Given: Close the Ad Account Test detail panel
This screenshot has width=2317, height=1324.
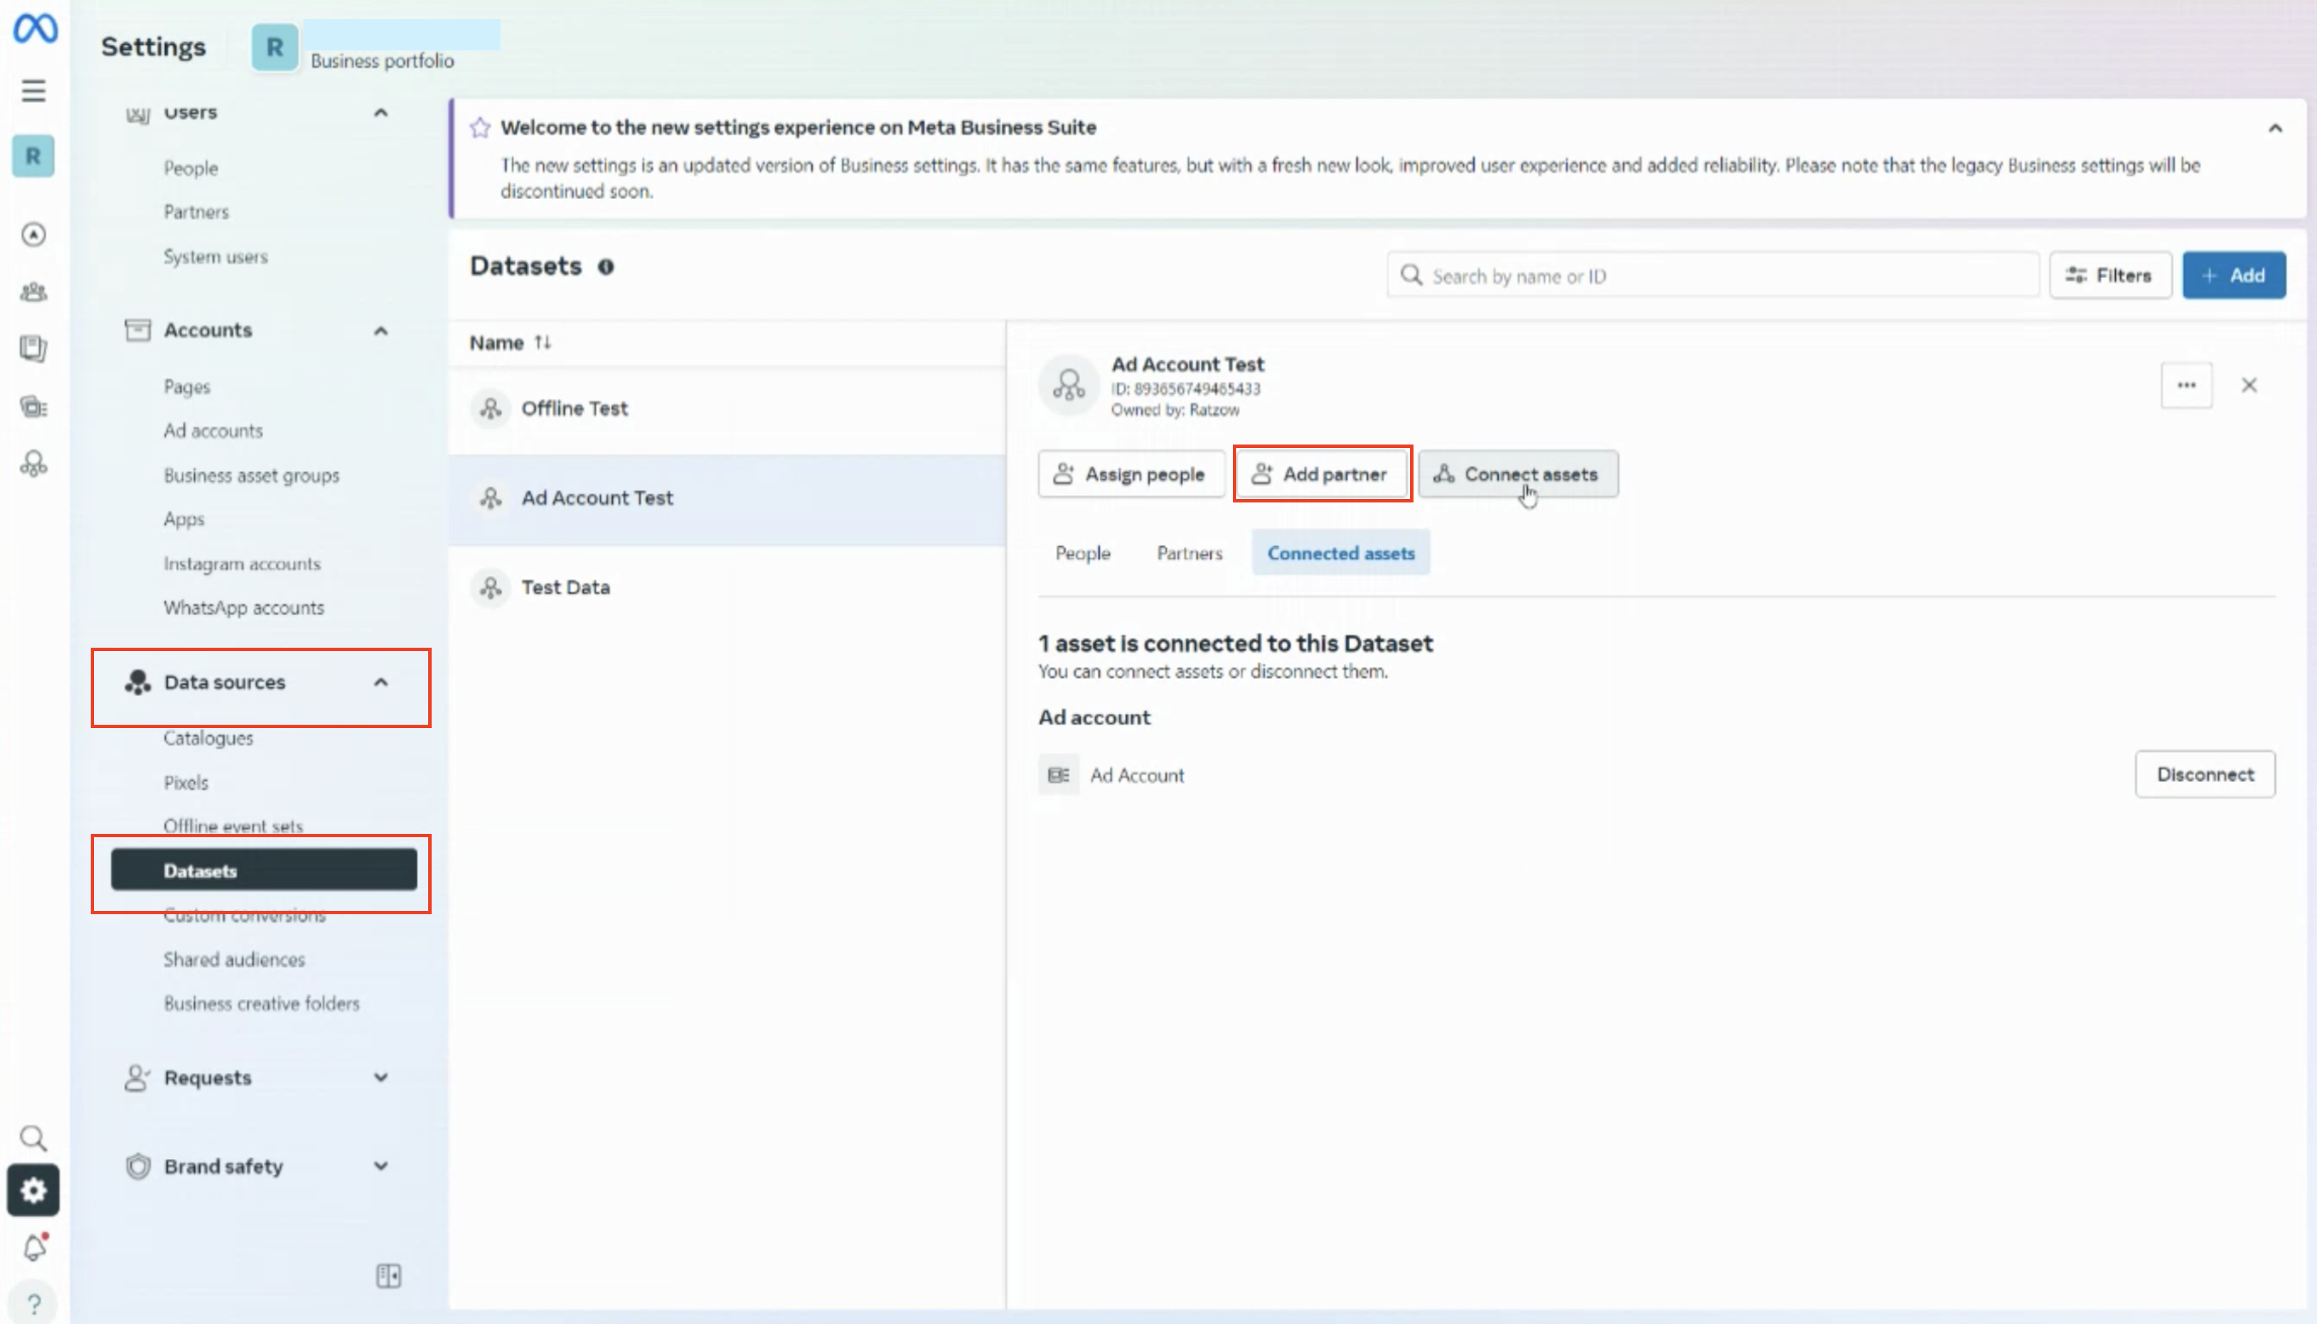Looking at the screenshot, I should pos(2249,386).
